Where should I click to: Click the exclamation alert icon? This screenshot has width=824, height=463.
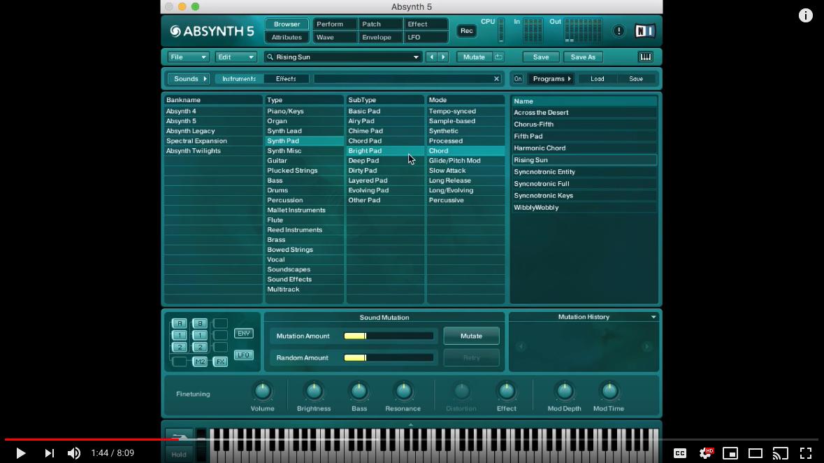tap(619, 31)
